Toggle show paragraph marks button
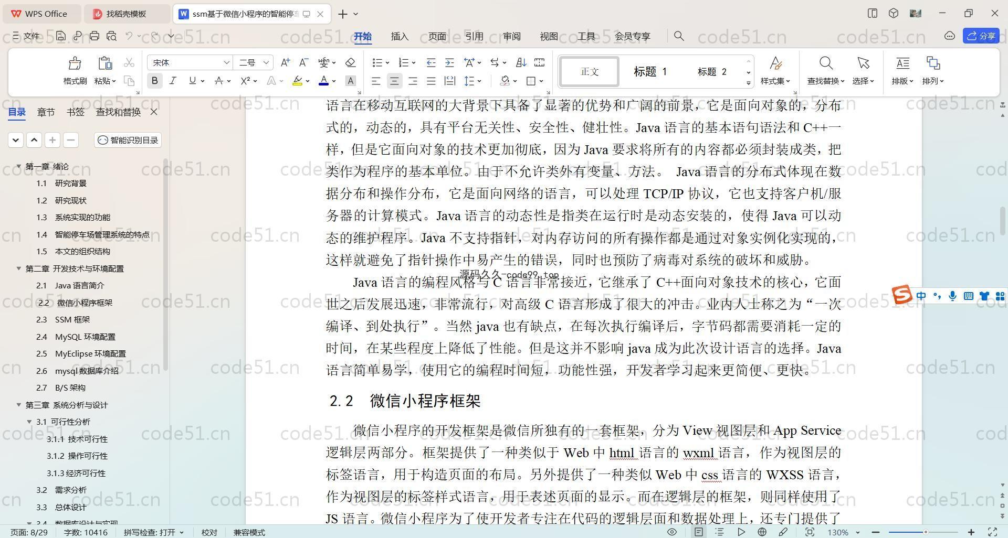The image size is (1008, 538). (495, 62)
